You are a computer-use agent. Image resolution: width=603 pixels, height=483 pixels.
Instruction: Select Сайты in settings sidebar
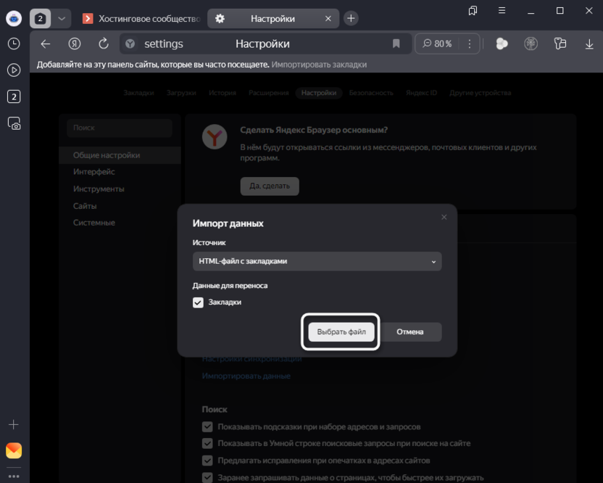(85, 206)
